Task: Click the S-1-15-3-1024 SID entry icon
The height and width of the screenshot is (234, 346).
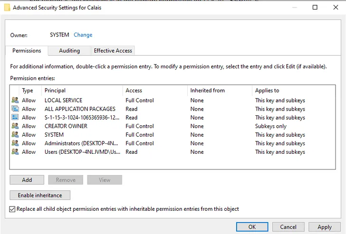Action: 15,117
